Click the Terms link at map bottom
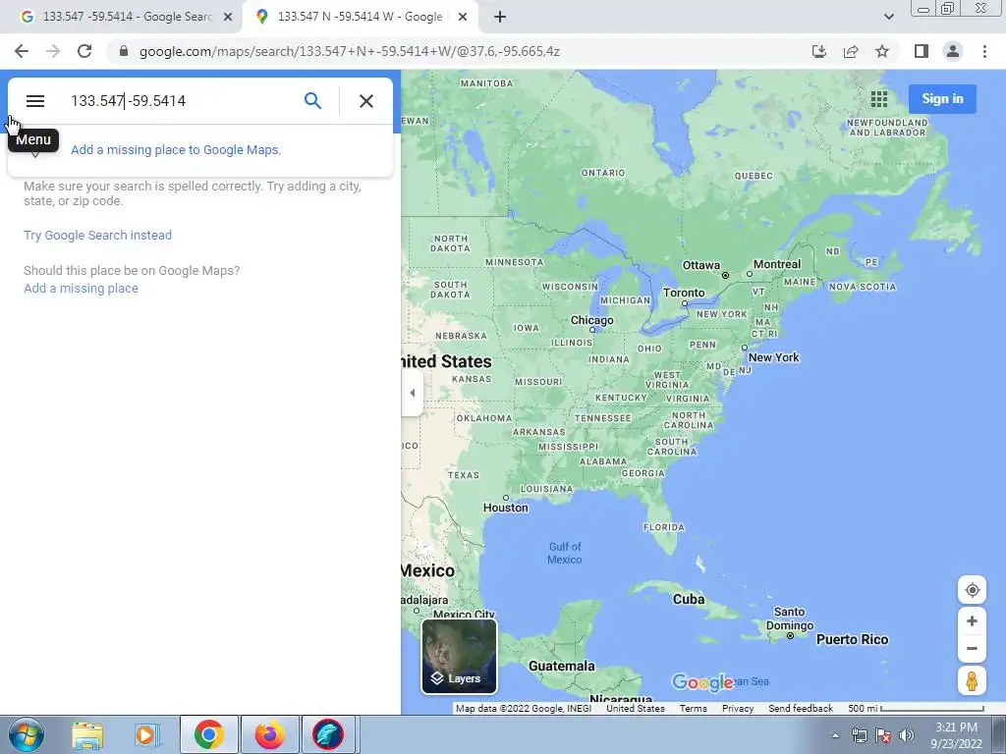This screenshot has height=754, width=1006. 693,709
